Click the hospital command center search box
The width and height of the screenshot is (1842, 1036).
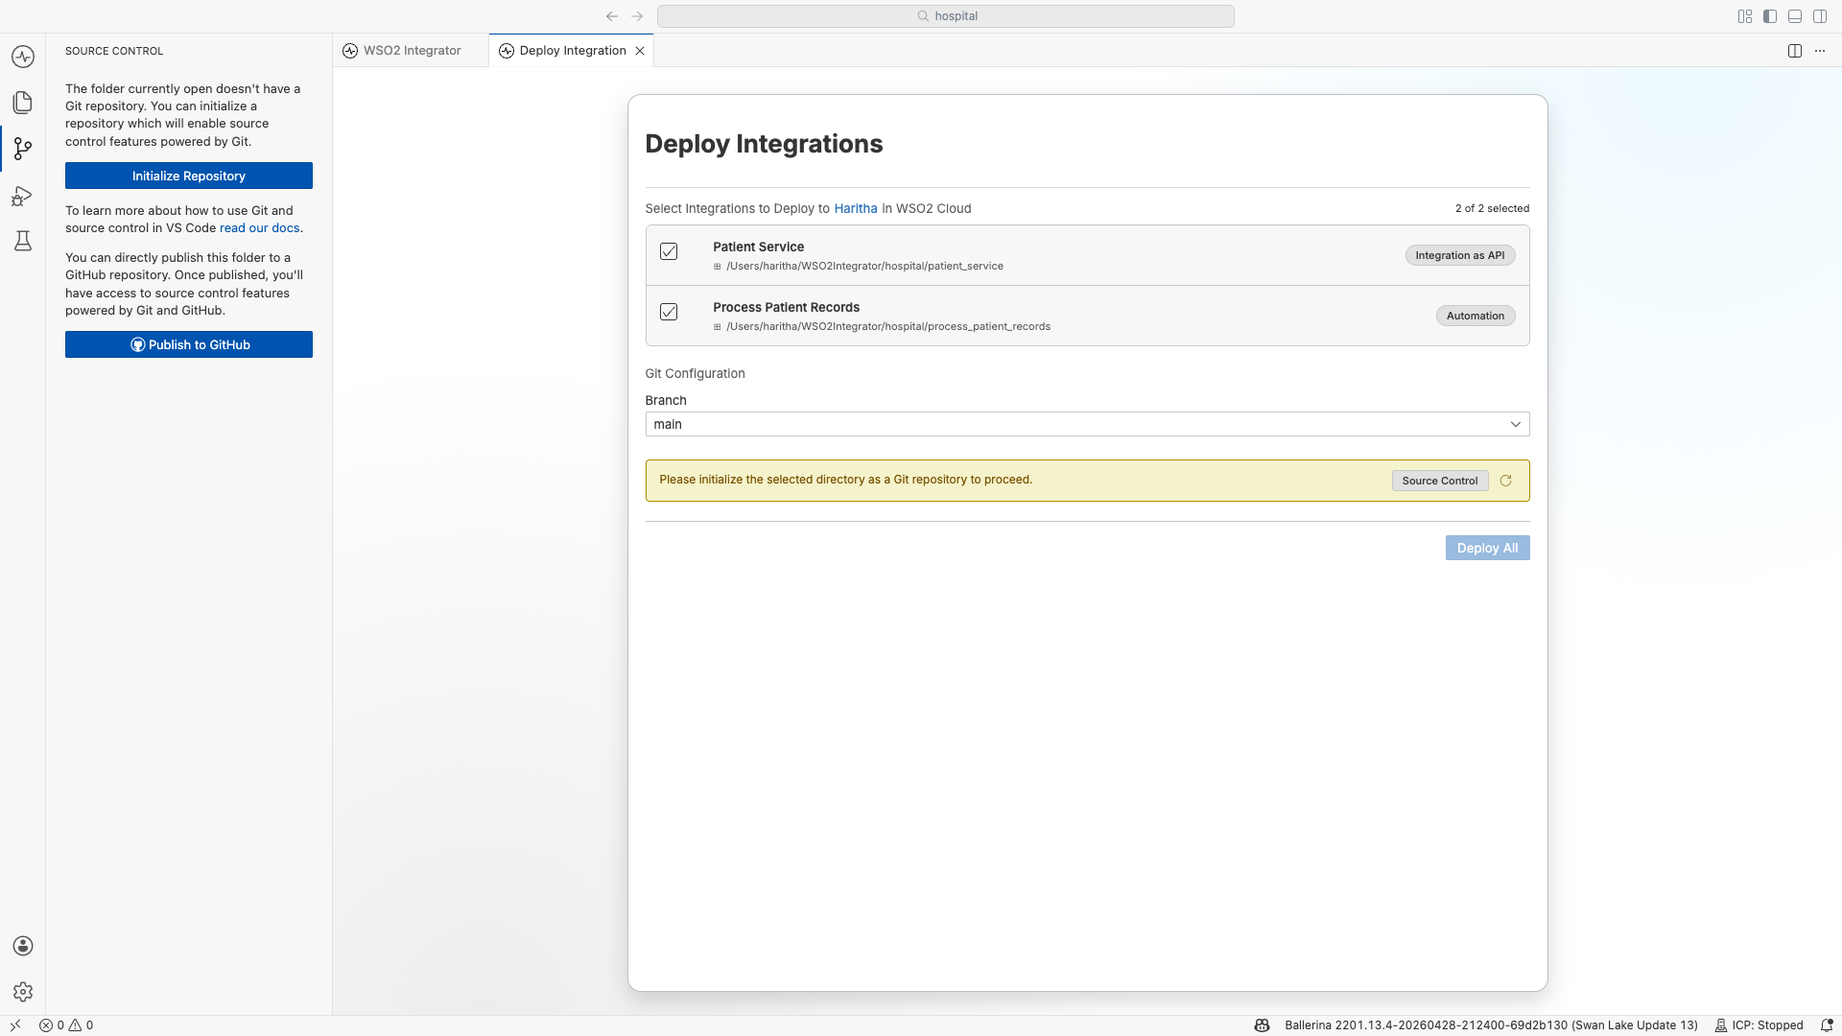click(x=945, y=16)
